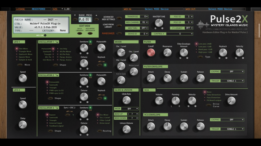Screen dimensions: 261x146
Task: Toggle Oscillator 2 Keytrack off/on switch
Action: click(x=100, y=98)
